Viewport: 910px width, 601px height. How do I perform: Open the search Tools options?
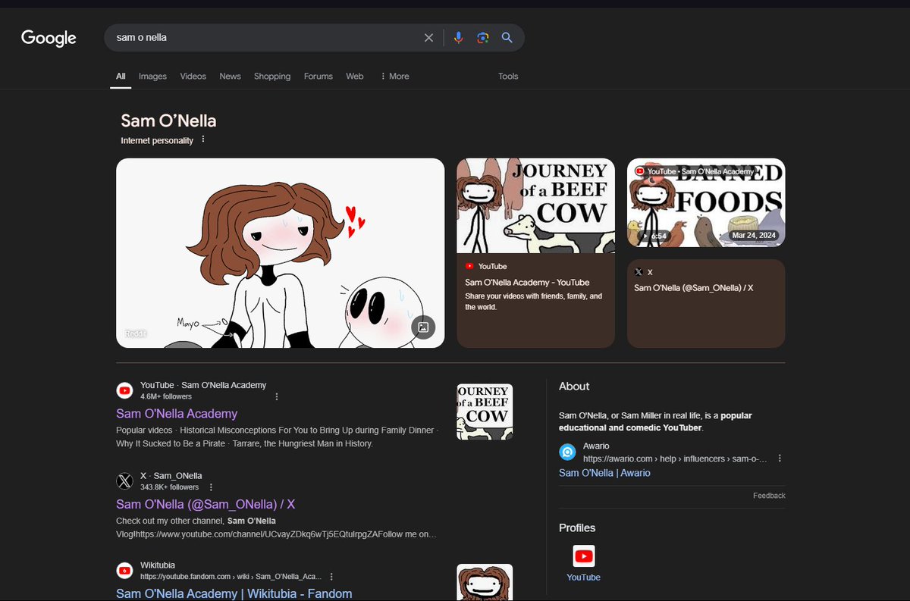508,77
